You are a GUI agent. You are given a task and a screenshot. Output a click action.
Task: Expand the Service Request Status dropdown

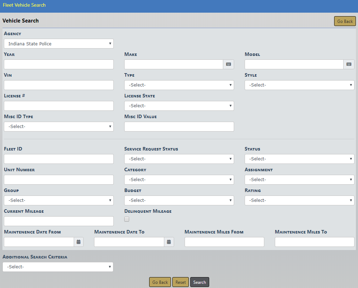(x=179, y=159)
